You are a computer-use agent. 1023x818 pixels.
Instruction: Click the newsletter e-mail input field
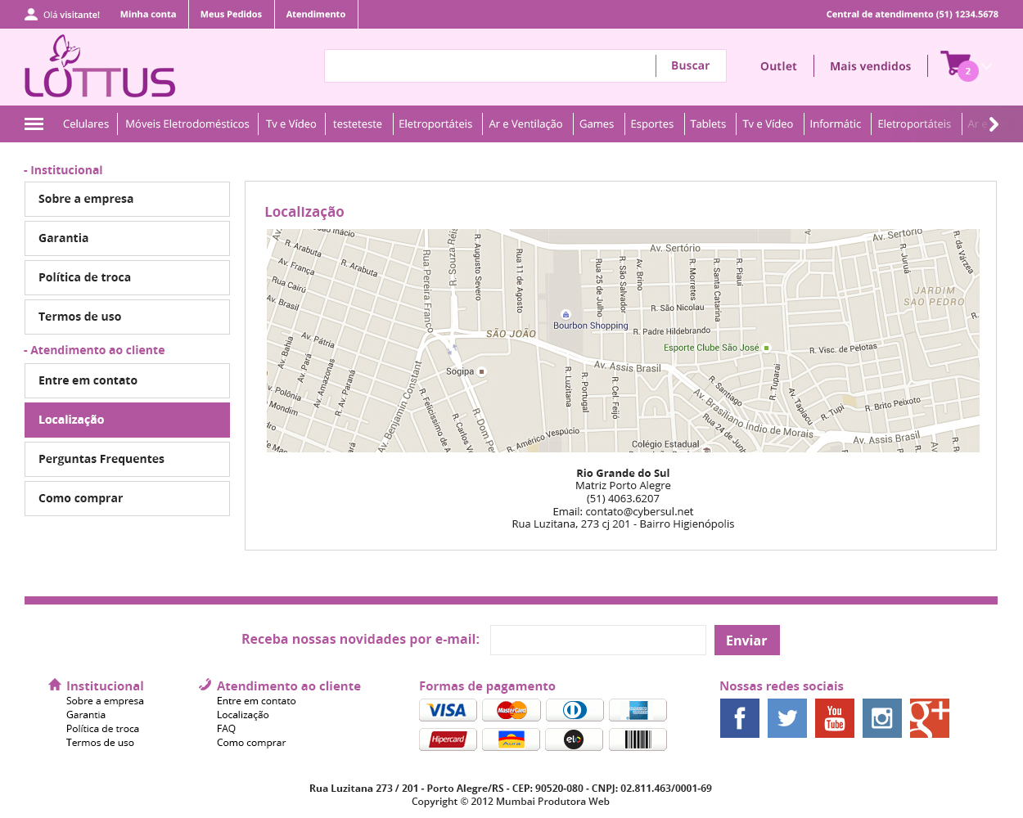click(597, 640)
